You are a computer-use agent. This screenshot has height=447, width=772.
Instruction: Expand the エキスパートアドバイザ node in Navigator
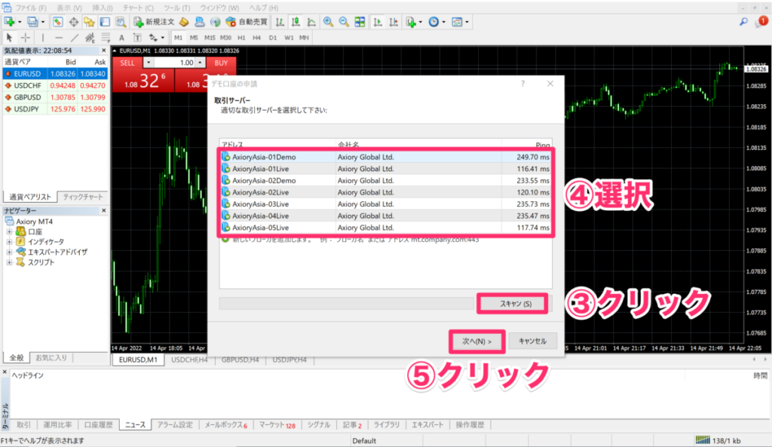[9, 252]
